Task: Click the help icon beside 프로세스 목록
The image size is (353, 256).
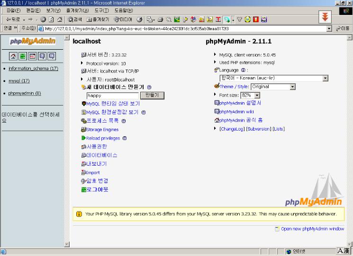Action: pos(124,121)
